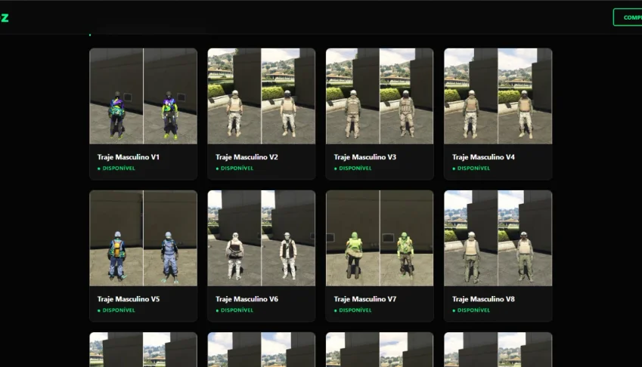Select the Traje Masculino V8 title
The image size is (642, 367).
(x=483, y=299)
